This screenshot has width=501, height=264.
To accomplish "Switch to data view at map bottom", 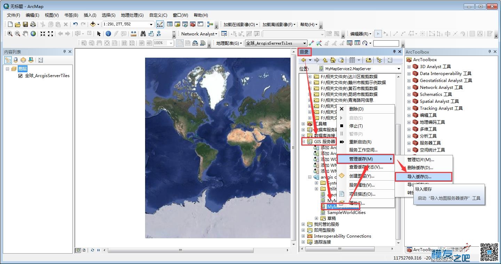I will (x=79, y=250).
